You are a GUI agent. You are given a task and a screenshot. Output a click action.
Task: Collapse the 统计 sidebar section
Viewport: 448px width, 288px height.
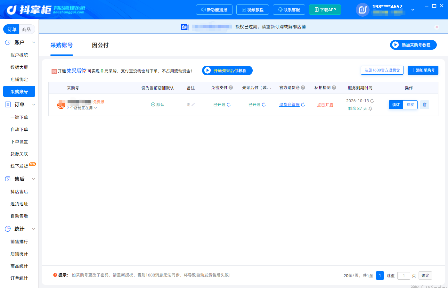click(x=34, y=229)
